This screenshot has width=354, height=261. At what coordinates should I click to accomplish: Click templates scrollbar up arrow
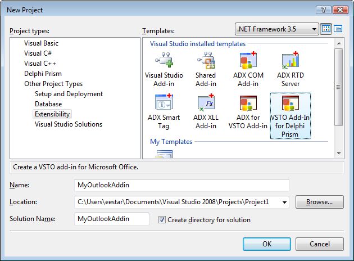click(339, 43)
